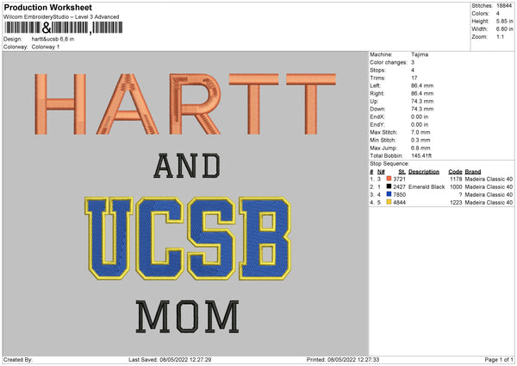Image resolution: width=517 pixels, height=366 pixels.
Task: Click the Max Jump value 6.8 mm
Action: pyautogui.click(x=420, y=148)
